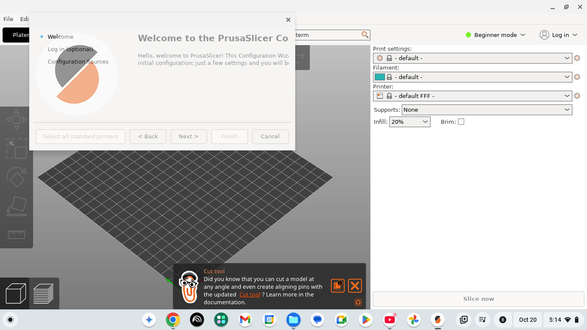
Task: Follow the Cut tool hyperlink
Action: pyautogui.click(x=250, y=294)
